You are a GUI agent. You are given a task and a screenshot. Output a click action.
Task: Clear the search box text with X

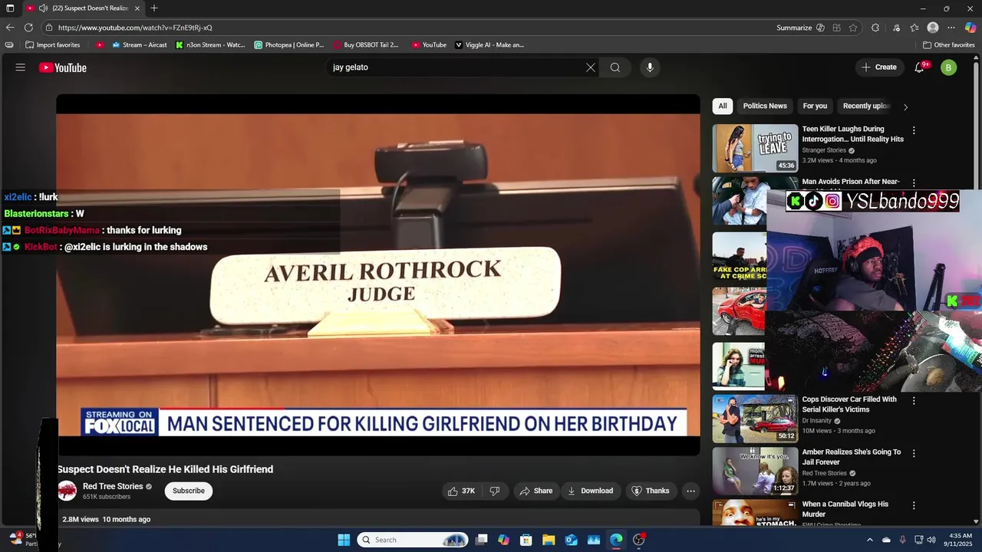pos(591,67)
